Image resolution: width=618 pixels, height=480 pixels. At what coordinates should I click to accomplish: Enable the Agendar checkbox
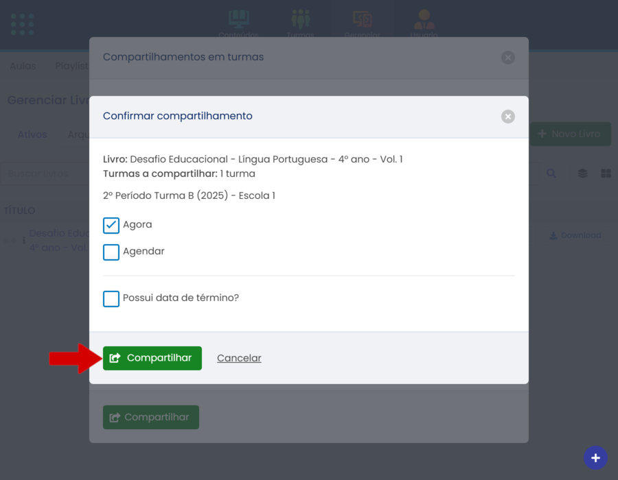(x=111, y=252)
